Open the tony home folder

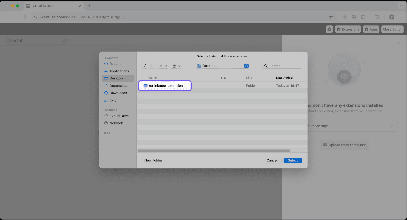[x=113, y=100]
